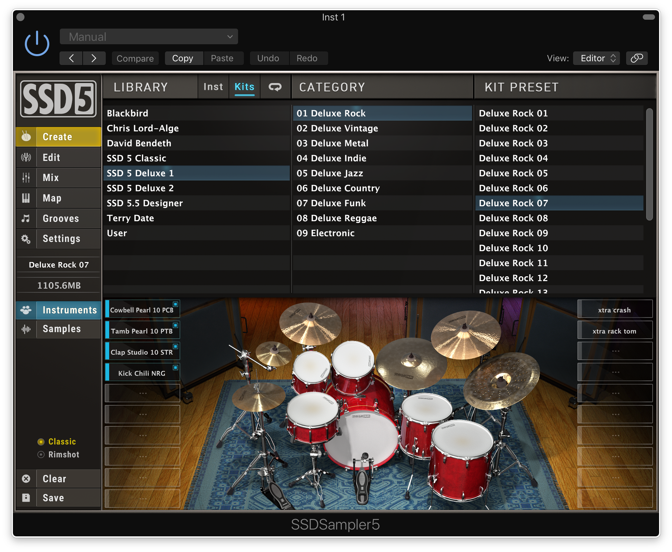Click the Edit waveform icon
Viewport: 672px width, 552px height.
tap(26, 157)
